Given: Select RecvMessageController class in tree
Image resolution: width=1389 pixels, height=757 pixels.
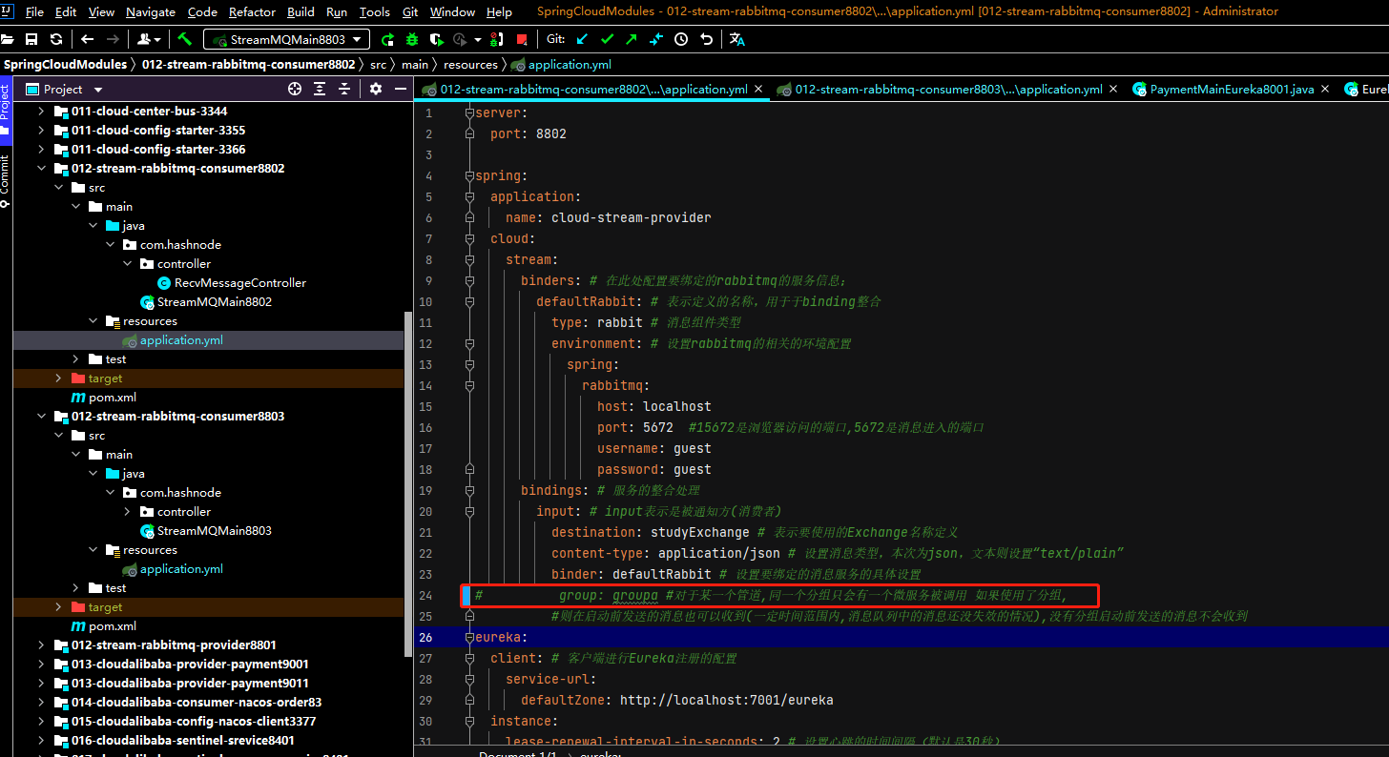Looking at the screenshot, I should tap(239, 282).
